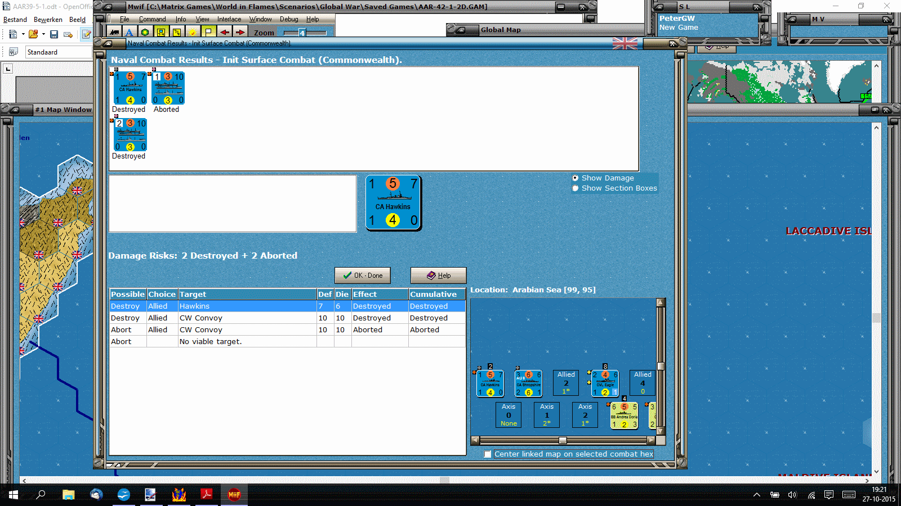Click scroll right arrow in location panel
901x506 pixels.
(x=652, y=440)
